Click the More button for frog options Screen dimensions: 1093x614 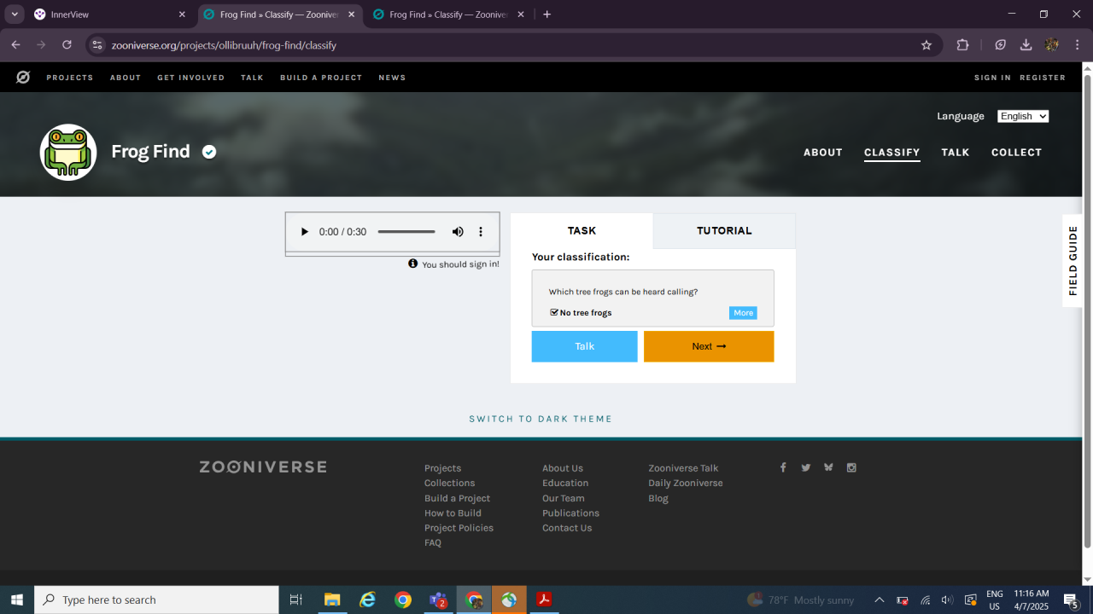pyautogui.click(x=743, y=313)
